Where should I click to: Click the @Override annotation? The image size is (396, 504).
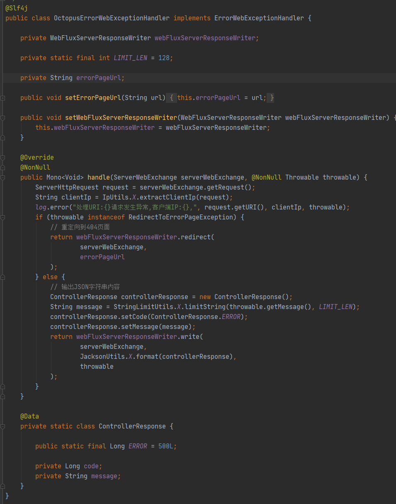pos(37,158)
